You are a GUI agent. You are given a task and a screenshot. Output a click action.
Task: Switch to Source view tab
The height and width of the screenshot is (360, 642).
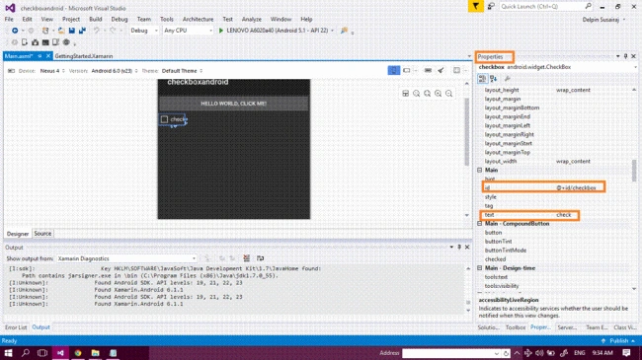point(42,233)
